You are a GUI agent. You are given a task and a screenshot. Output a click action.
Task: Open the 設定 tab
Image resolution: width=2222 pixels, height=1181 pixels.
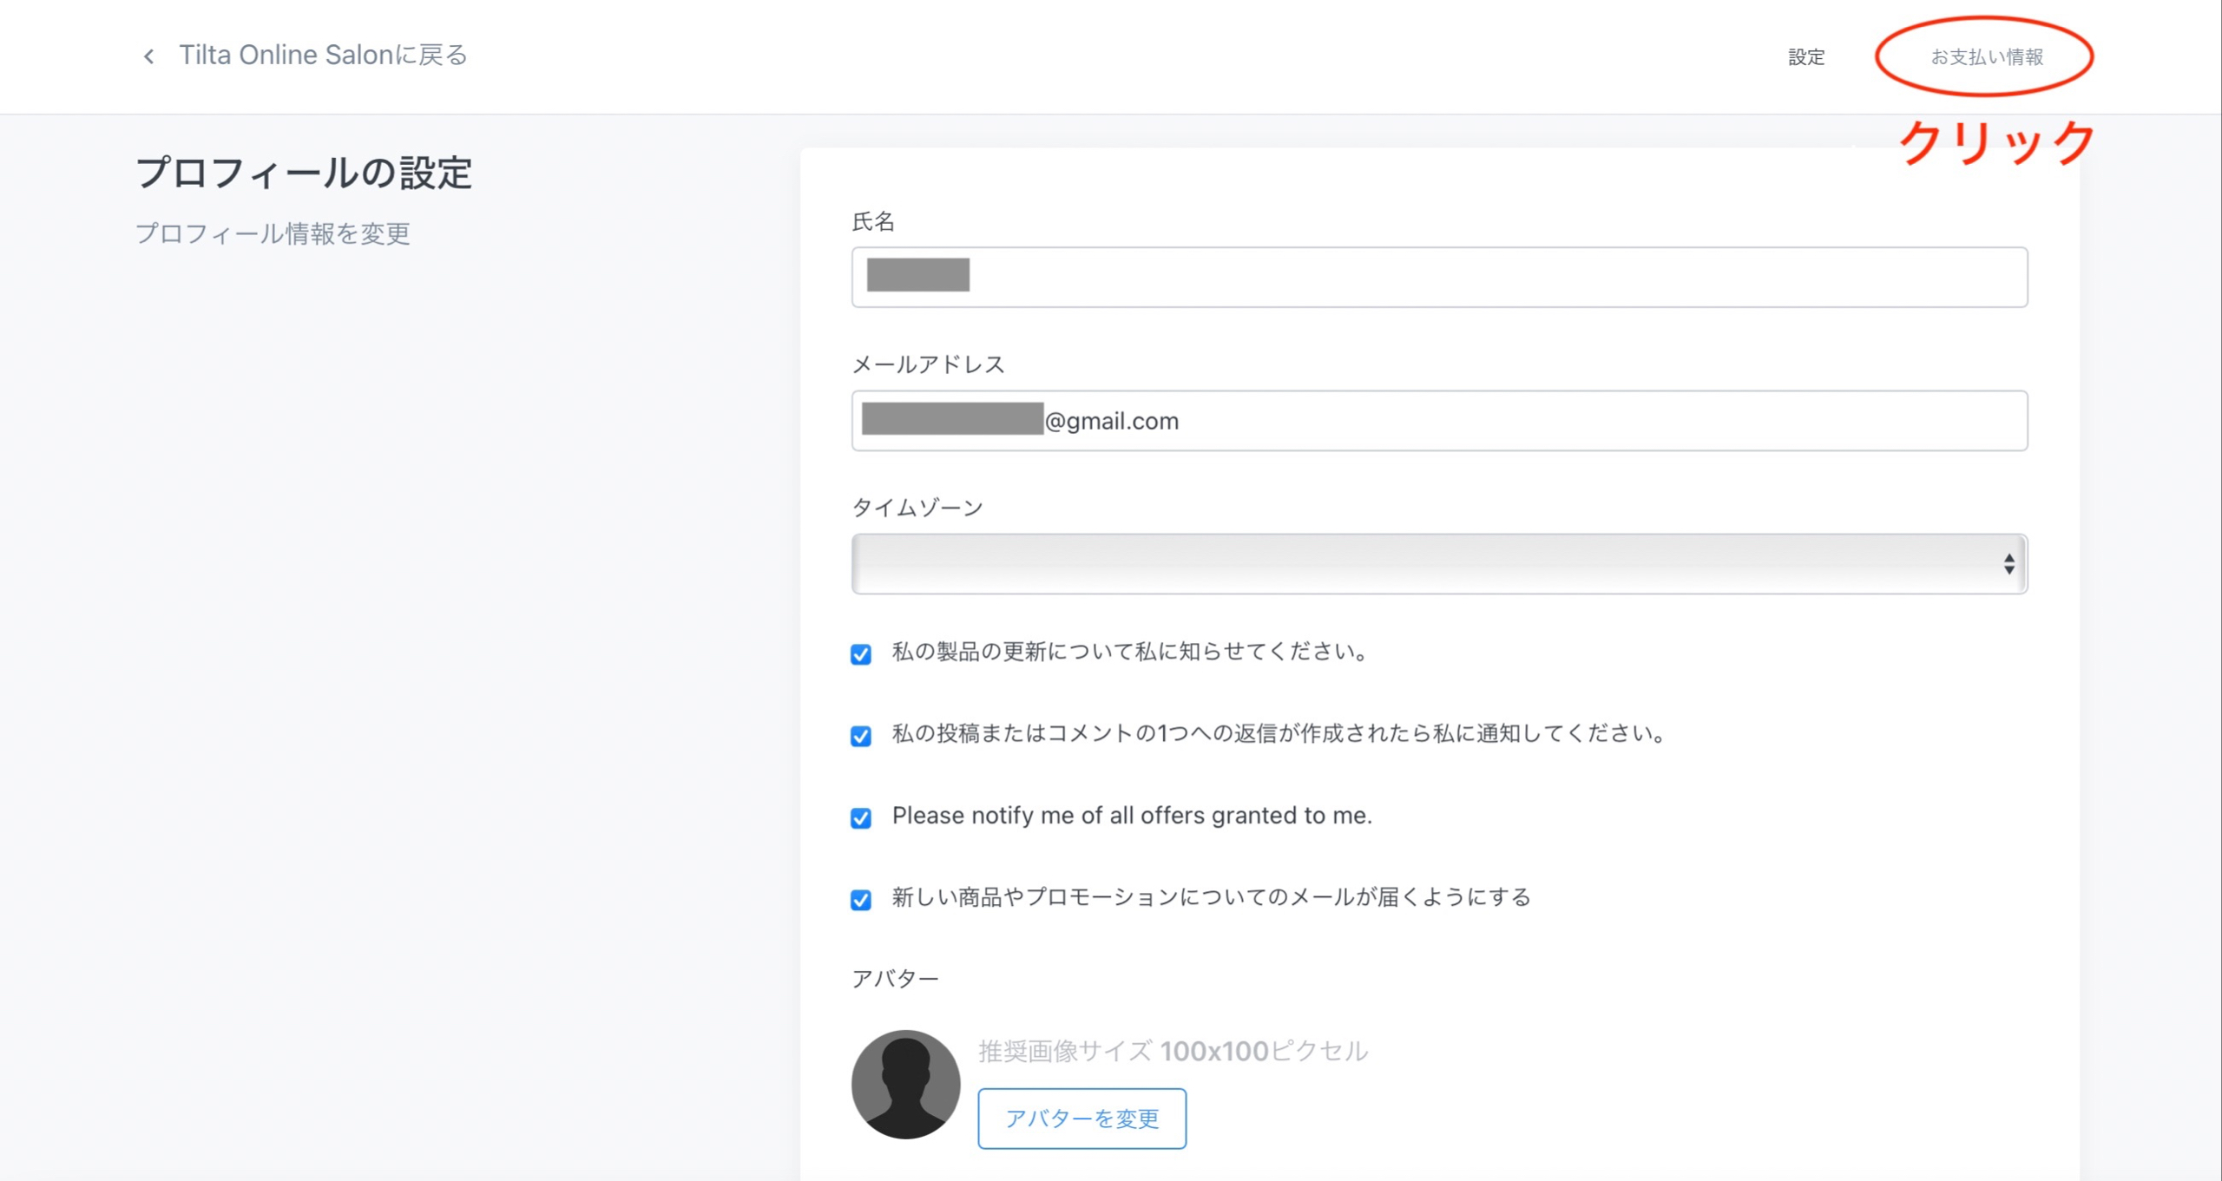[1805, 57]
